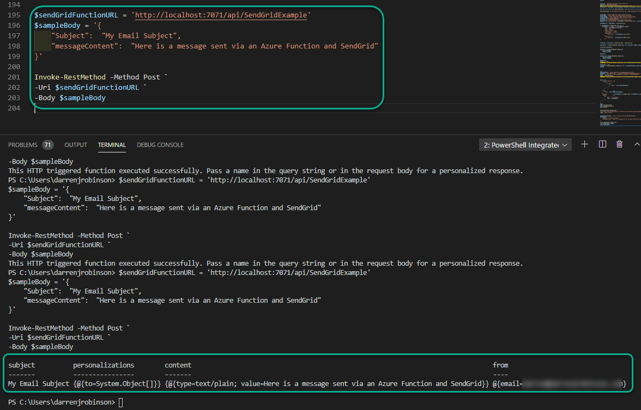The width and height of the screenshot is (641, 410).
Task: Select the OUTPUT tab
Action: pos(75,145)
